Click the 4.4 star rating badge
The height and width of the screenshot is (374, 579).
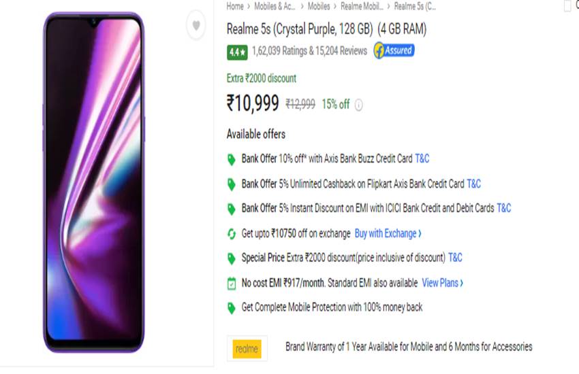237,52
